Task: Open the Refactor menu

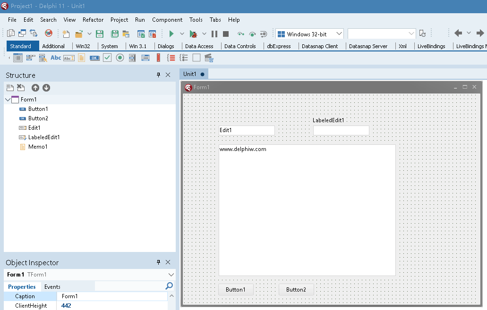Action: click(93, 19)
